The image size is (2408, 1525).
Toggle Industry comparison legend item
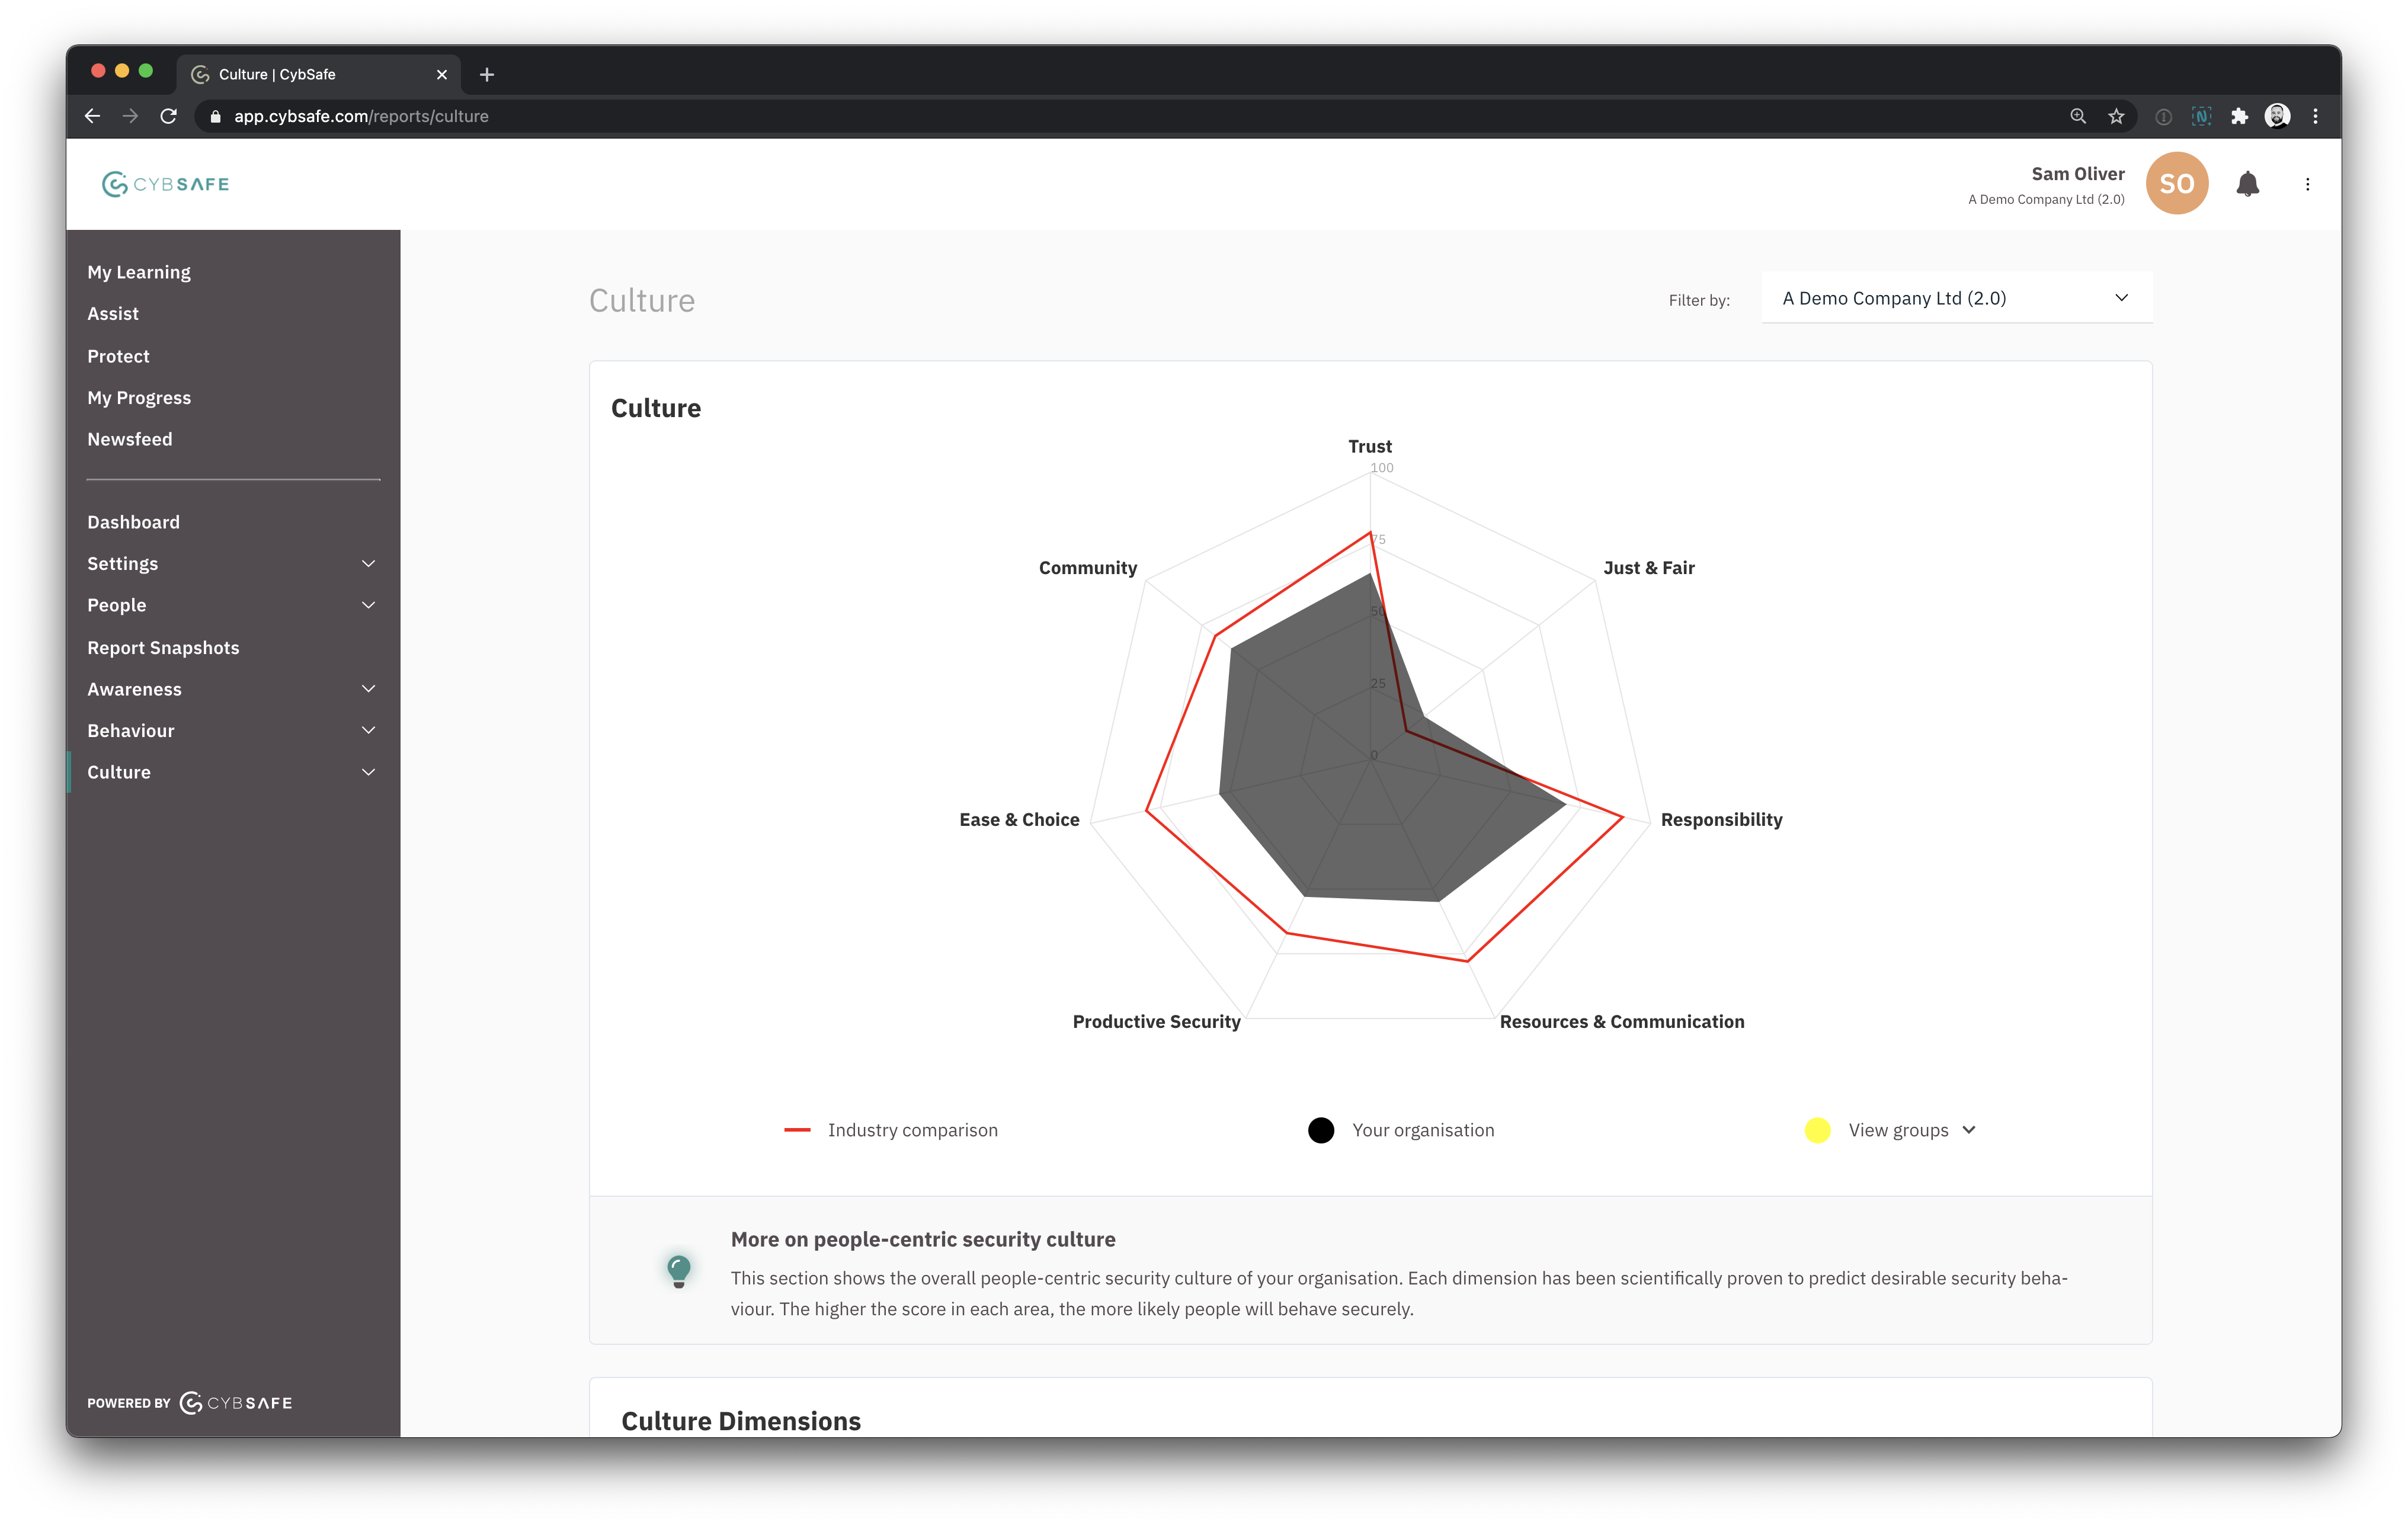tap(911, 1130)
